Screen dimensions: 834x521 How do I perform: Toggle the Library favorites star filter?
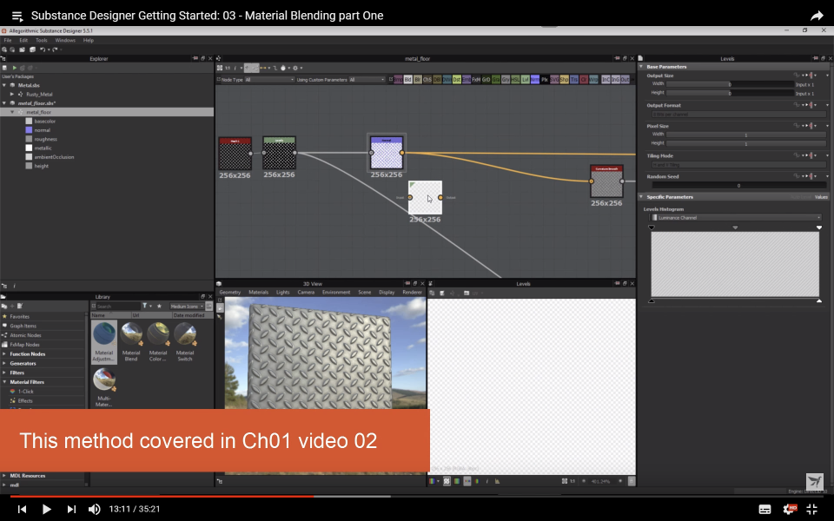click(158, 307)
